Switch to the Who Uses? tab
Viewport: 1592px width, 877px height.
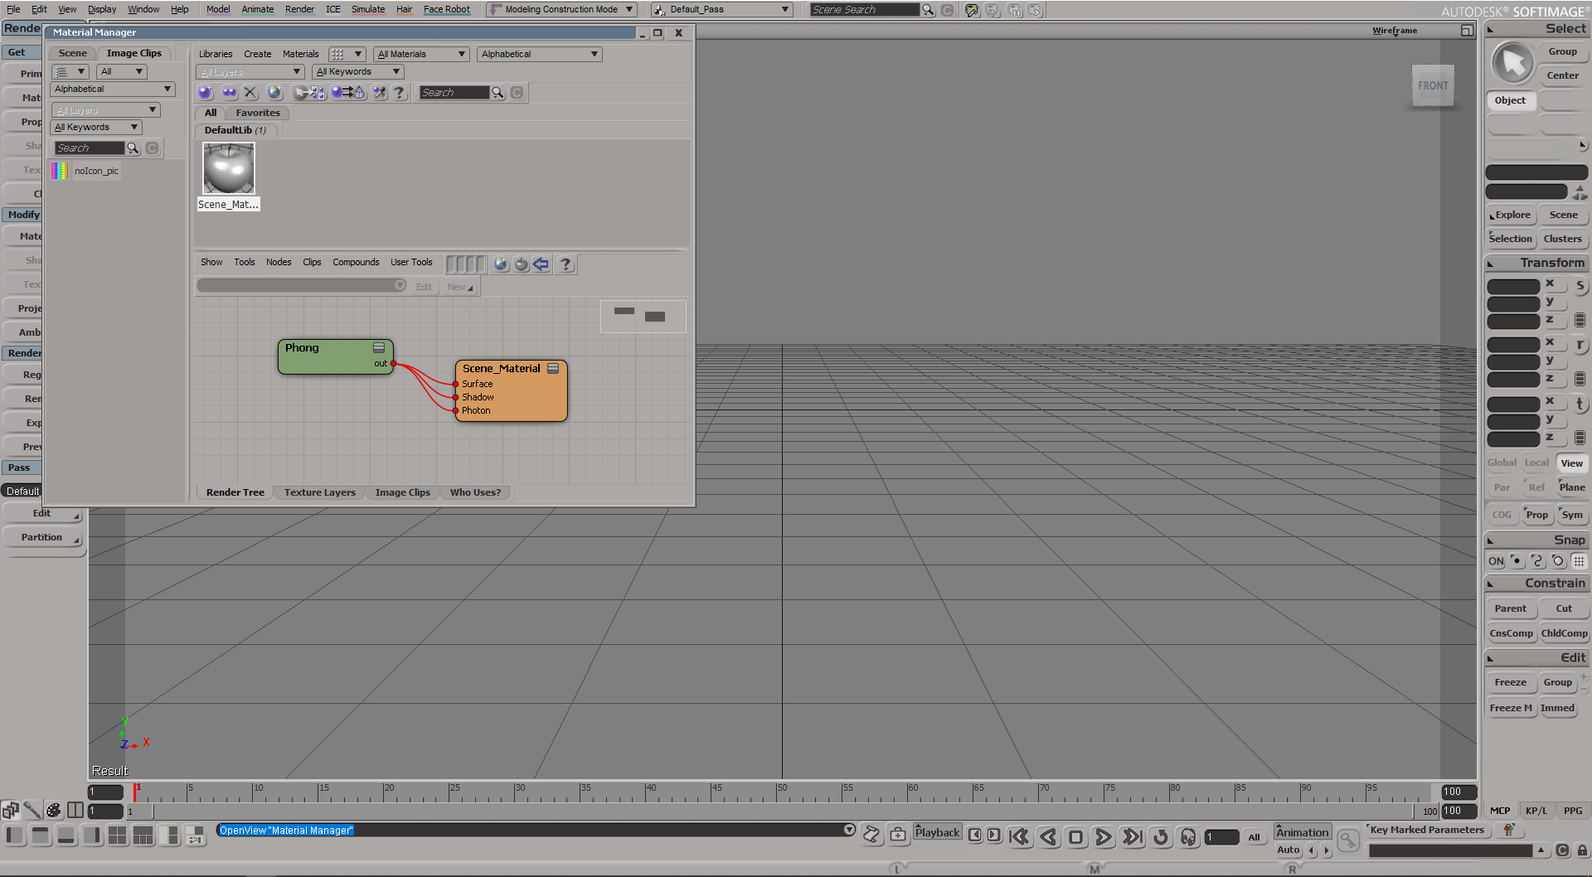click(475, 492)
